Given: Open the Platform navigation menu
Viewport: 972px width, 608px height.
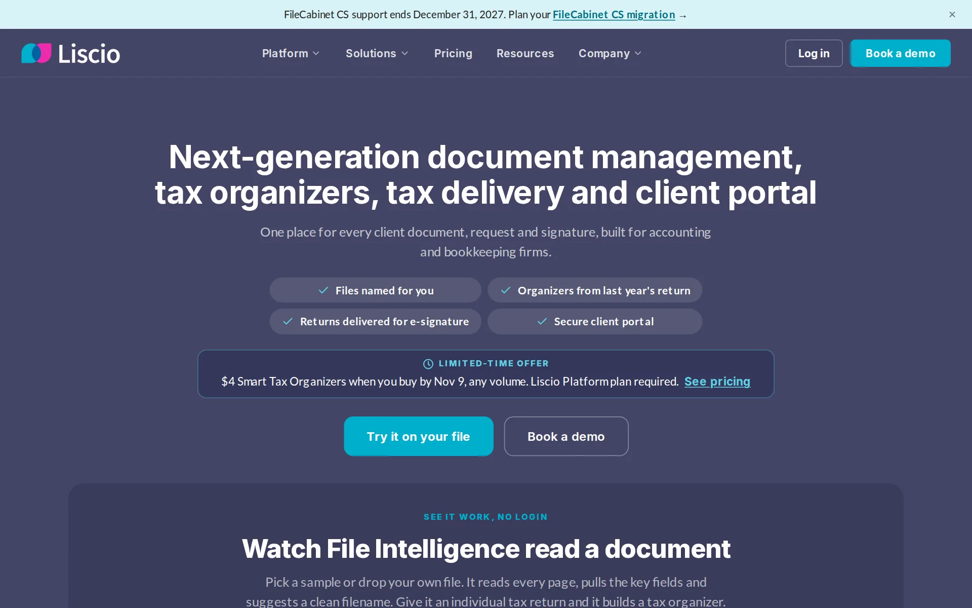Looking at the screenshot, I should pyautogui.click(x=291, y=53).
